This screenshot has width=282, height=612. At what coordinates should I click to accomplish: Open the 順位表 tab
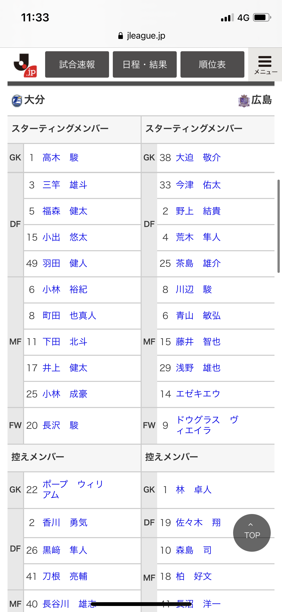(x=212, y=65)
